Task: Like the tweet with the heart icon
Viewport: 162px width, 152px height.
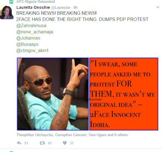Action: pyautogui.click(x=65, y=143)
